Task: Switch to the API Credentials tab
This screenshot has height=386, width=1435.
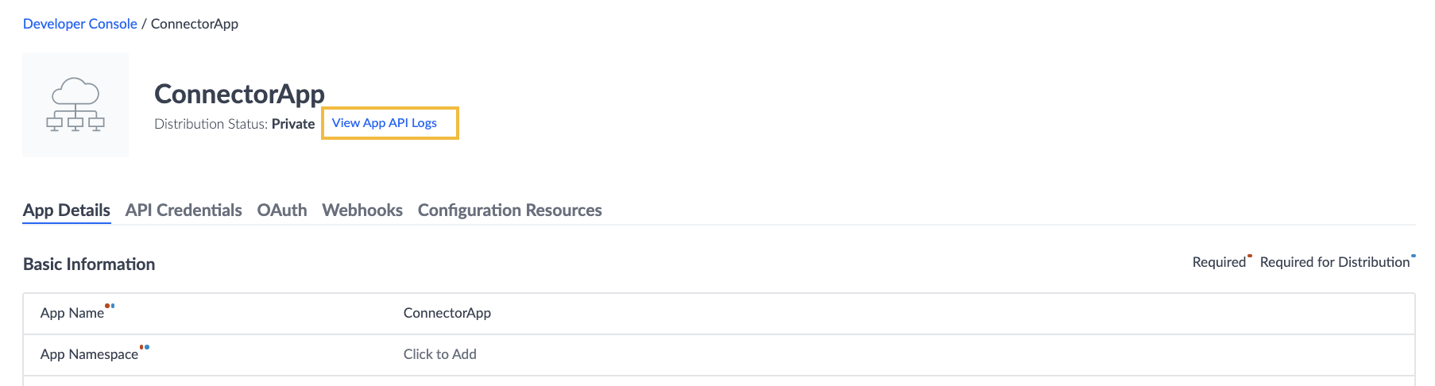Action: click(x=184, y=210)
